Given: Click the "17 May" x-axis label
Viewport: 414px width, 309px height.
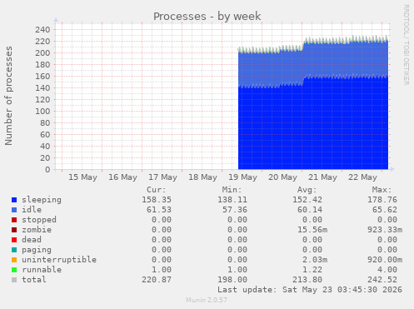Looking at the screenshot, I should 162,177.
